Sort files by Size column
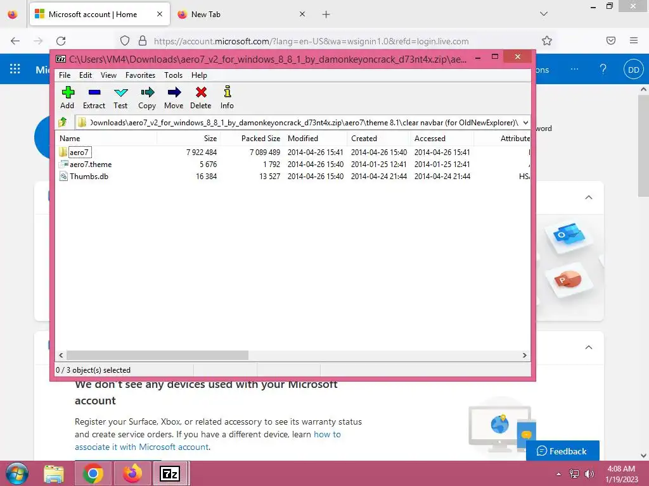 pos(188,139)
